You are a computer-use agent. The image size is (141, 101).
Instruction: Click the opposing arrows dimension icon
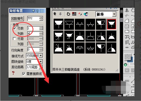coord(127,47)
